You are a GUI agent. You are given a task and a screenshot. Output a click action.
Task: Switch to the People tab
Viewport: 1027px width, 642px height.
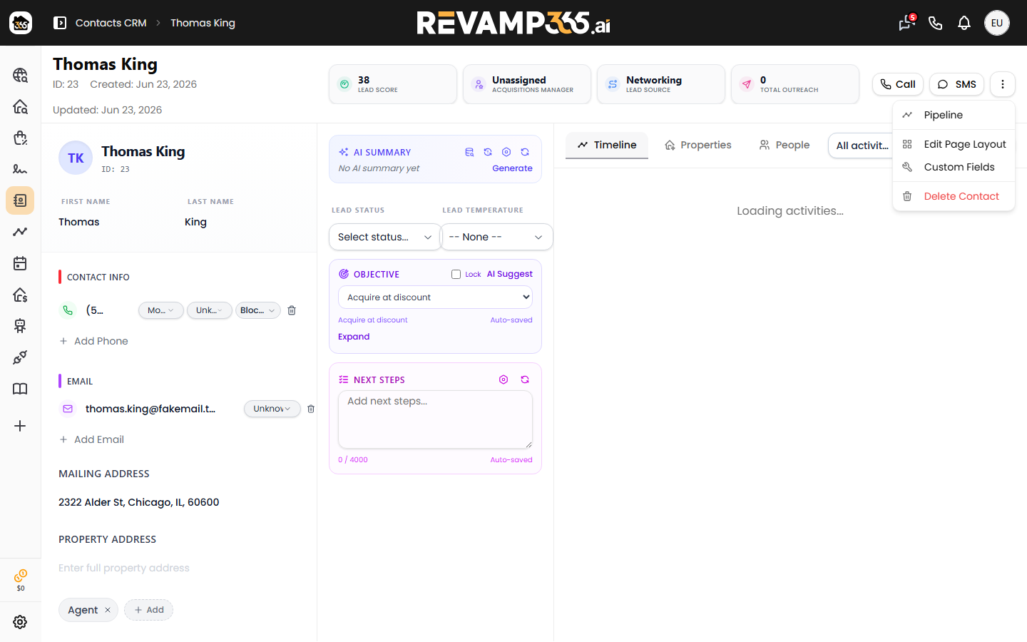pyautogui.click(x=784, y=145)
